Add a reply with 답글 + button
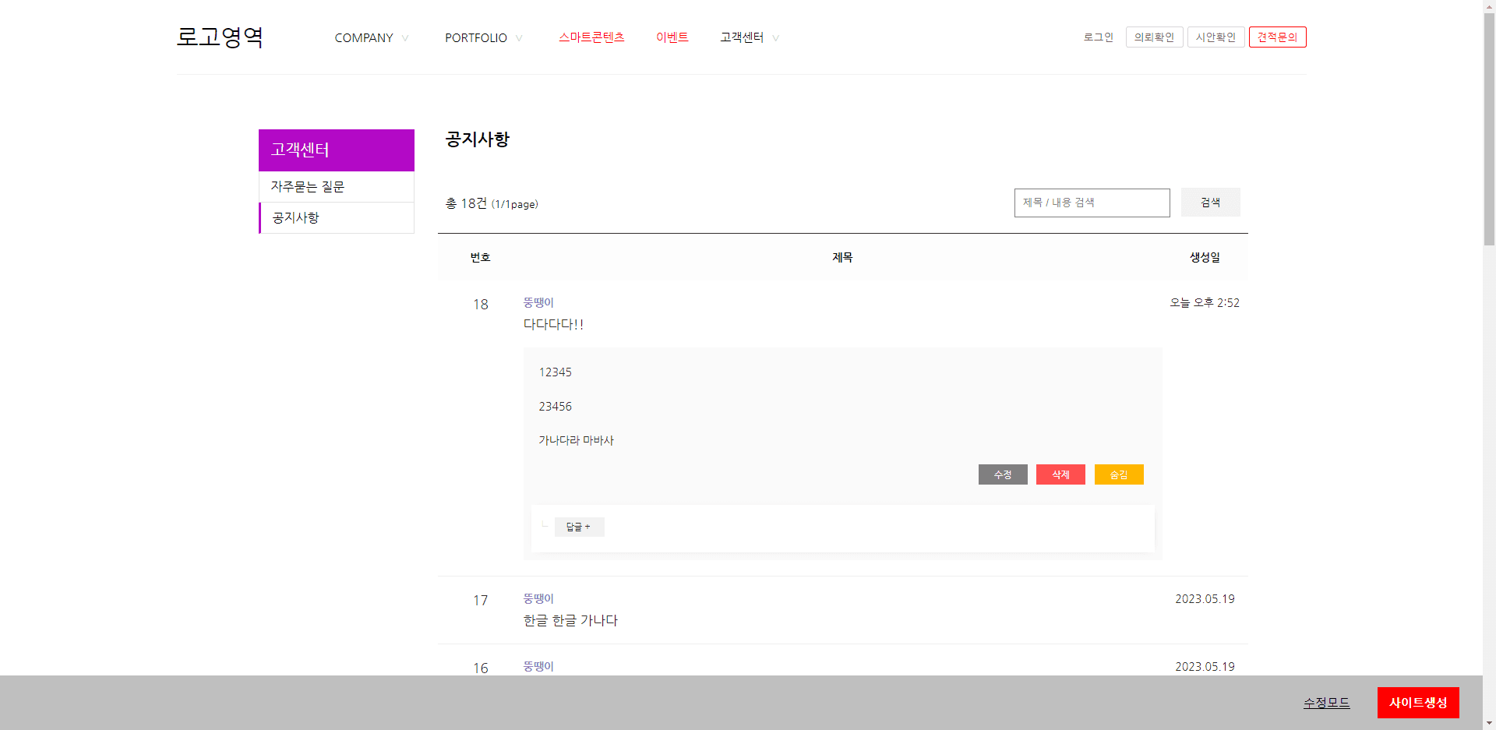This screenshot has height=730, width=1496. pyautogui.click(x=579, y=527)
